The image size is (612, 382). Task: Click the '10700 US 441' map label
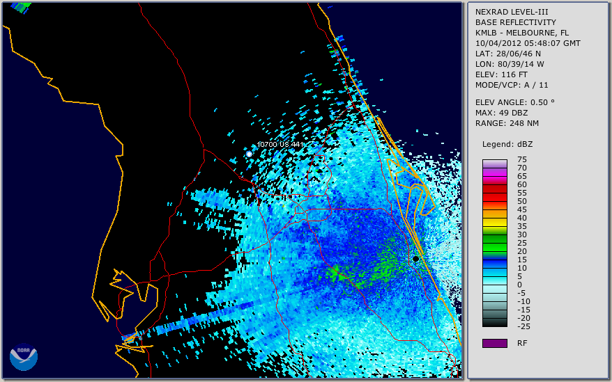pyautogui.click(x=280, y=145)
